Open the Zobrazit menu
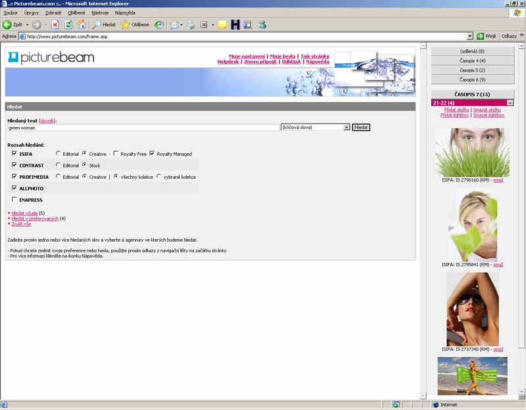Image resolution: width=526 pixels, height=410 pixels. pyautogui.click(x=53, y=12)
